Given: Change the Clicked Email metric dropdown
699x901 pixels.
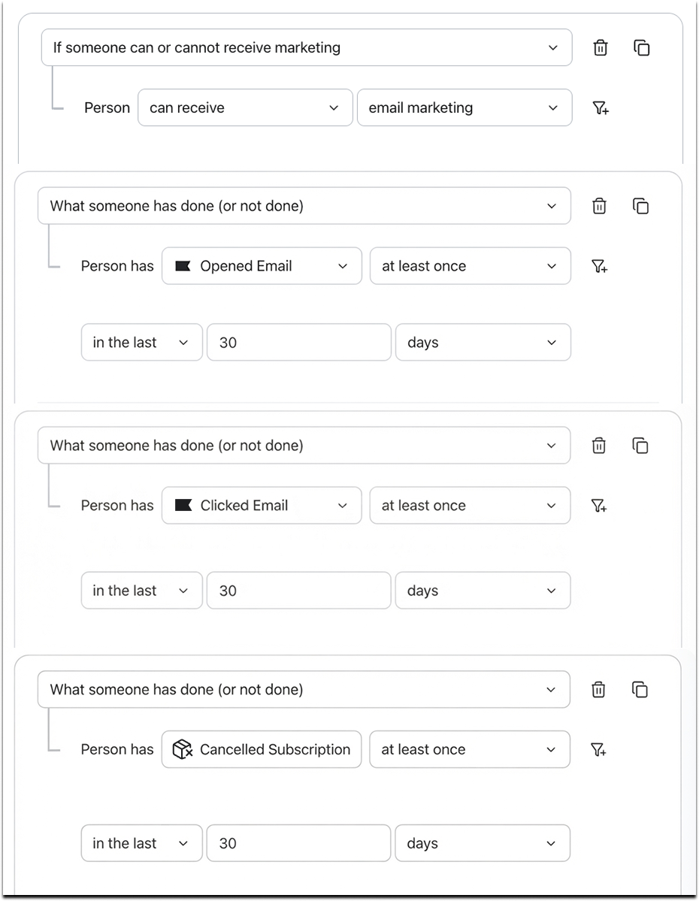Looking at the screenshot, I should pyautogui.click(x=262, y=506).
